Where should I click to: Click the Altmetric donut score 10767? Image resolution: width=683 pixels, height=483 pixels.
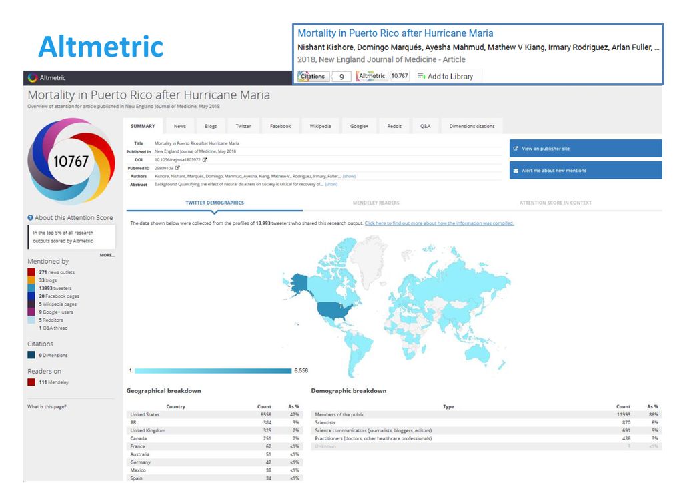[x=71, y=161]
